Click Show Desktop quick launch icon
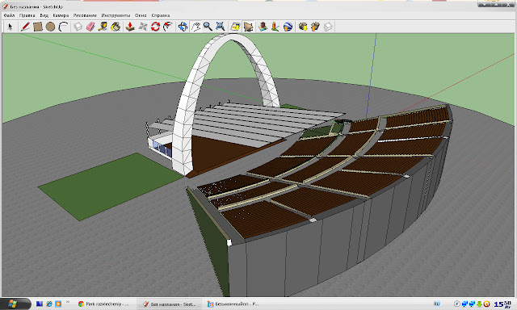The height and width of the screenshot is (310, 517). point(40,304)
